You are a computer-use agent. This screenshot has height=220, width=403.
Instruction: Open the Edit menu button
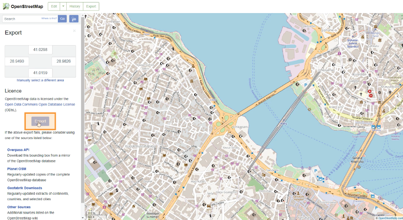54,6
